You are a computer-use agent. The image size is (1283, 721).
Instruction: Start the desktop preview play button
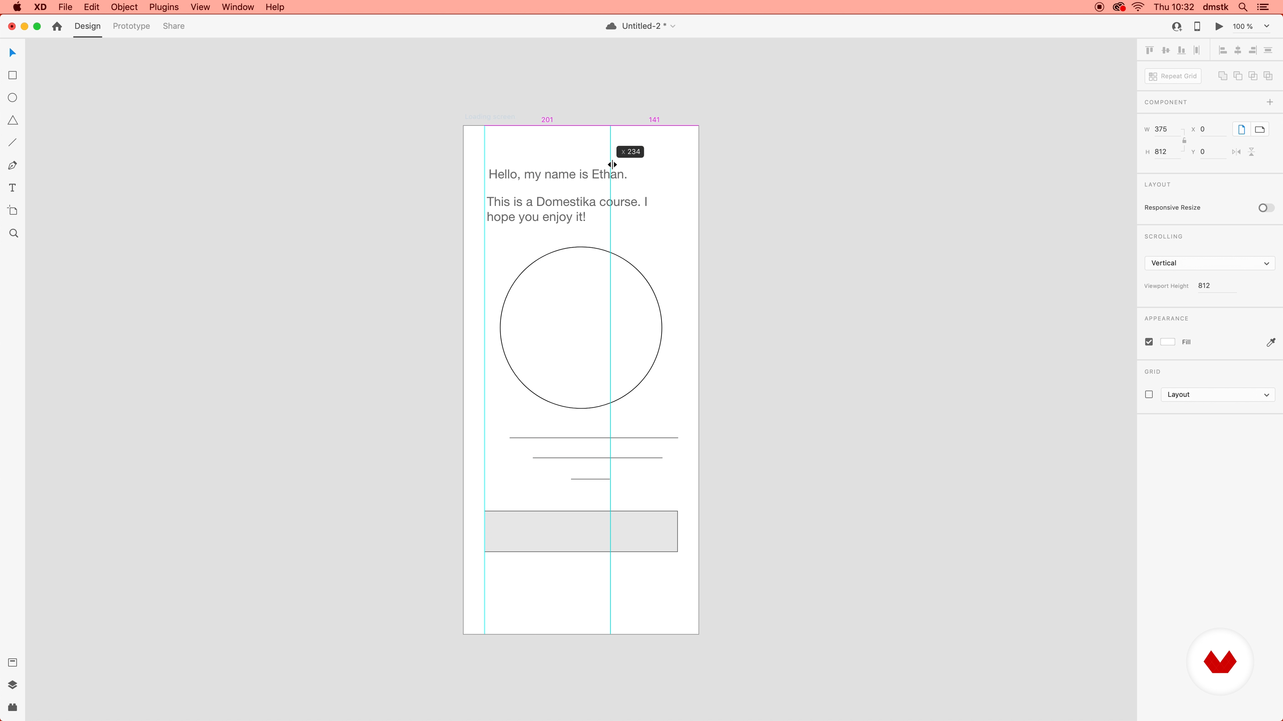point(1219,26)
